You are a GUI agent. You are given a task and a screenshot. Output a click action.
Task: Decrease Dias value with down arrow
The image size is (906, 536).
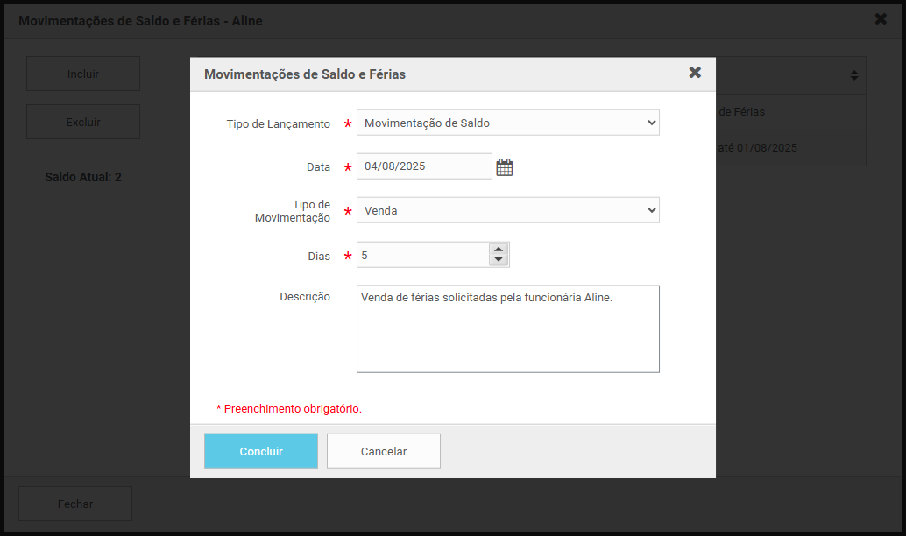click(499, 260)
